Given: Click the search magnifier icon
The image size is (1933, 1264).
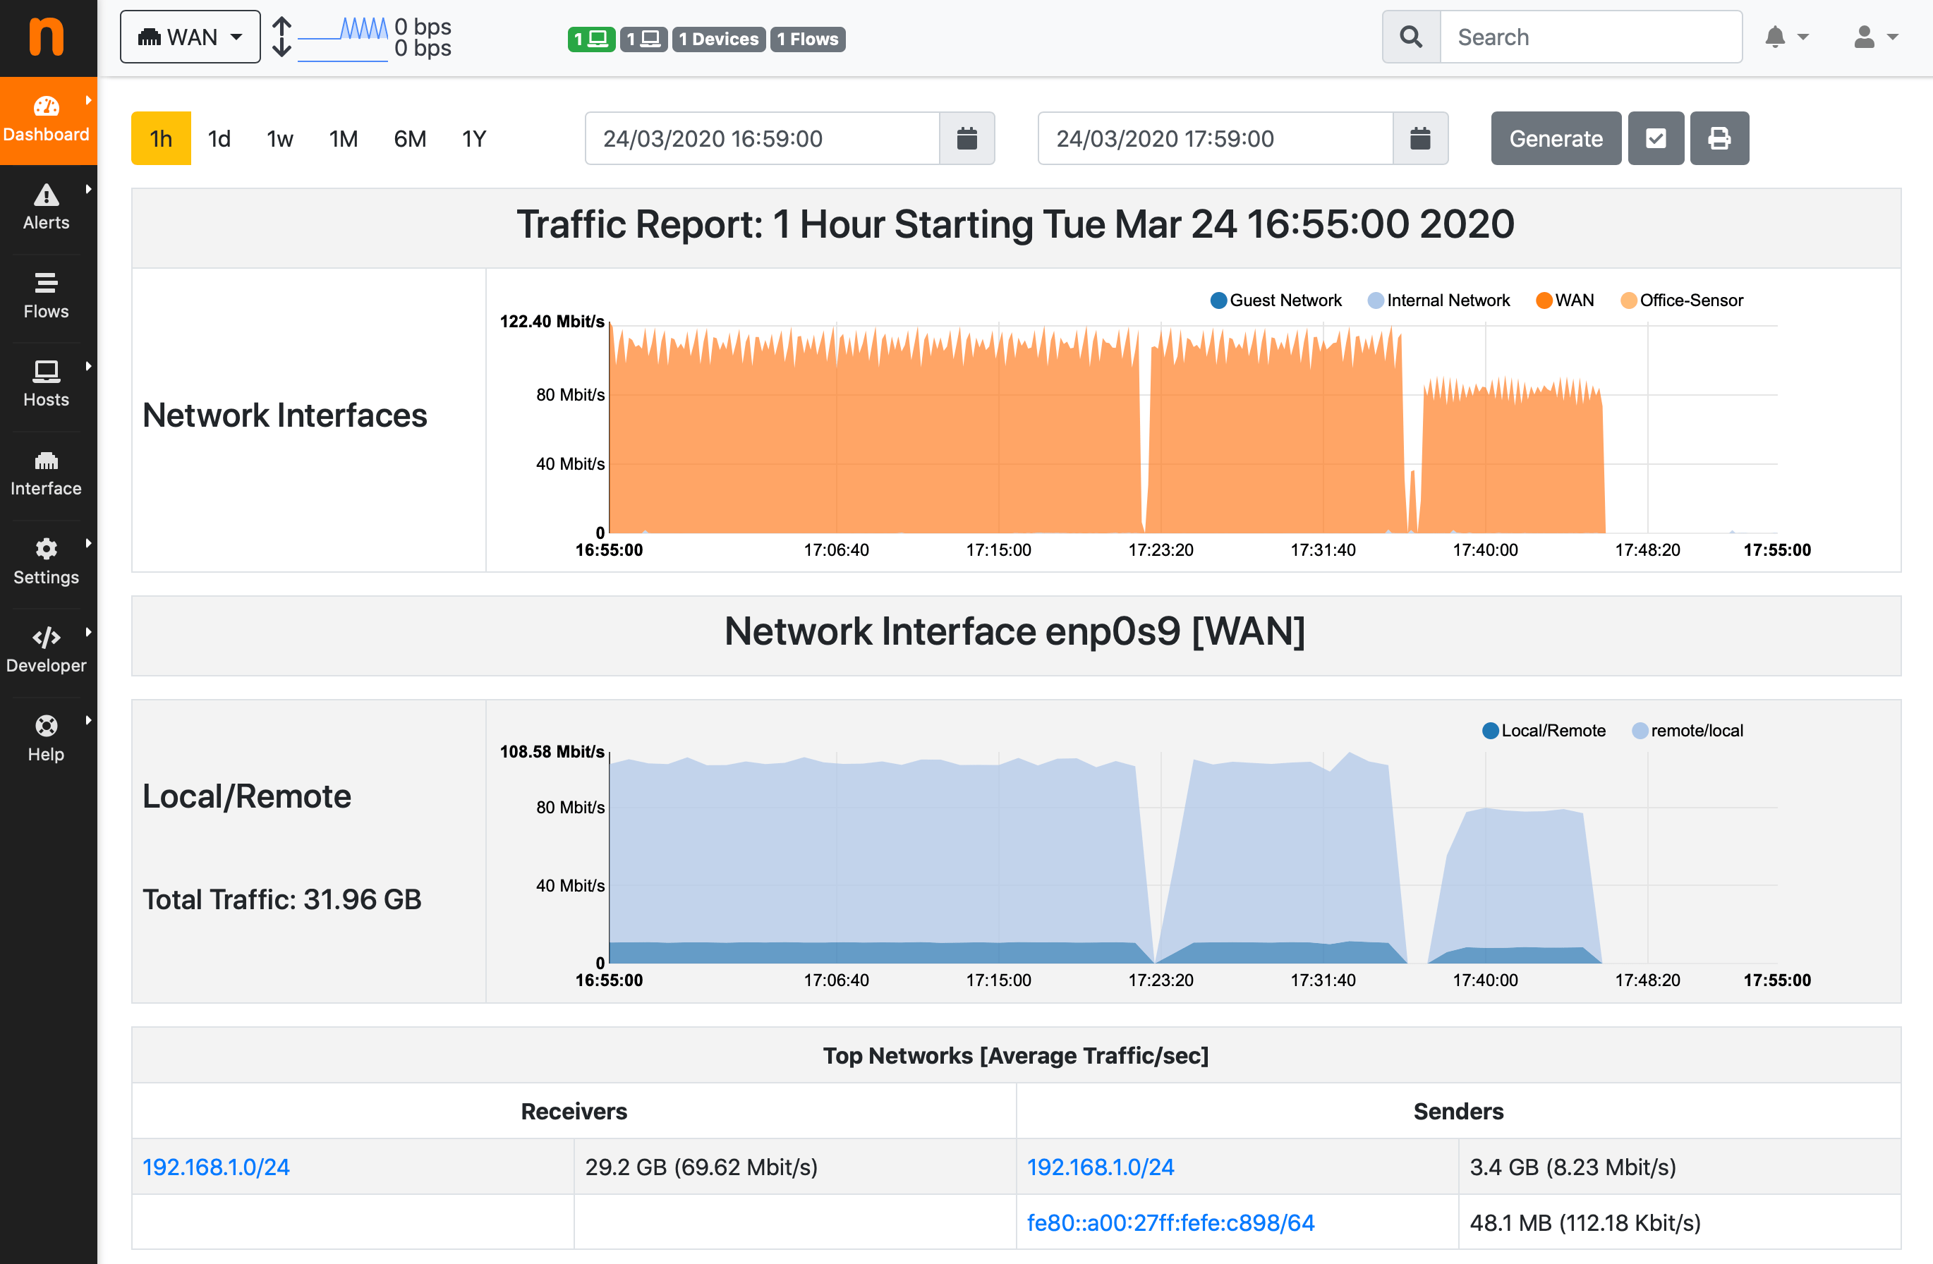Looking at the screenshot, I should (1411, 37).
